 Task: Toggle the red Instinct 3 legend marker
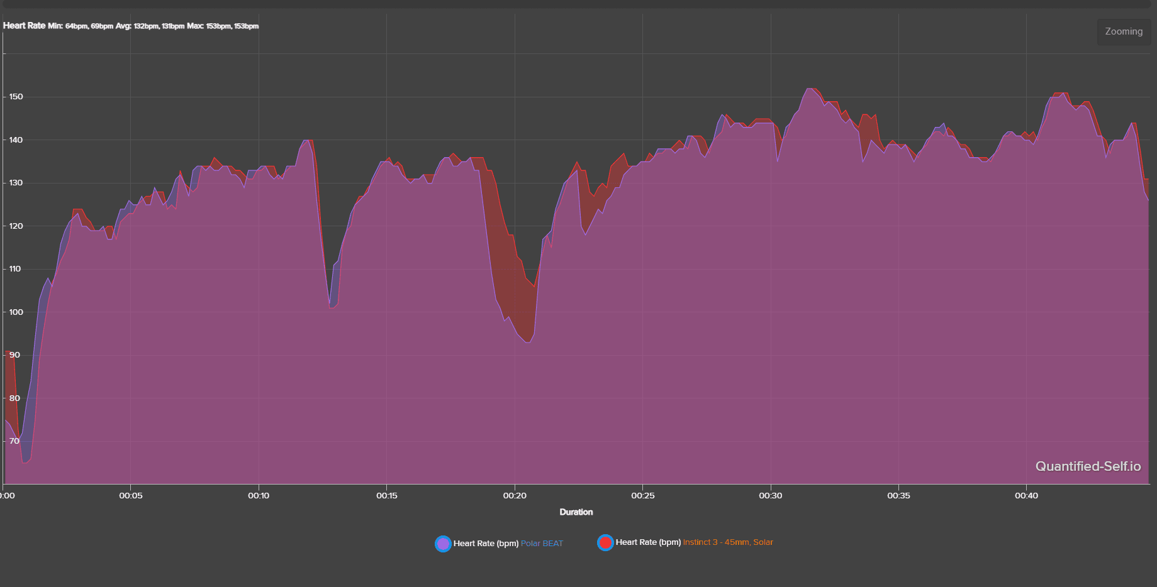(605, 542)
